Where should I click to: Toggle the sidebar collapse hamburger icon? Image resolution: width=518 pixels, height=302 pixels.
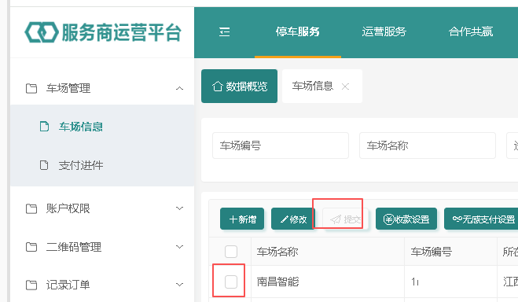click(x=224, y=32)
